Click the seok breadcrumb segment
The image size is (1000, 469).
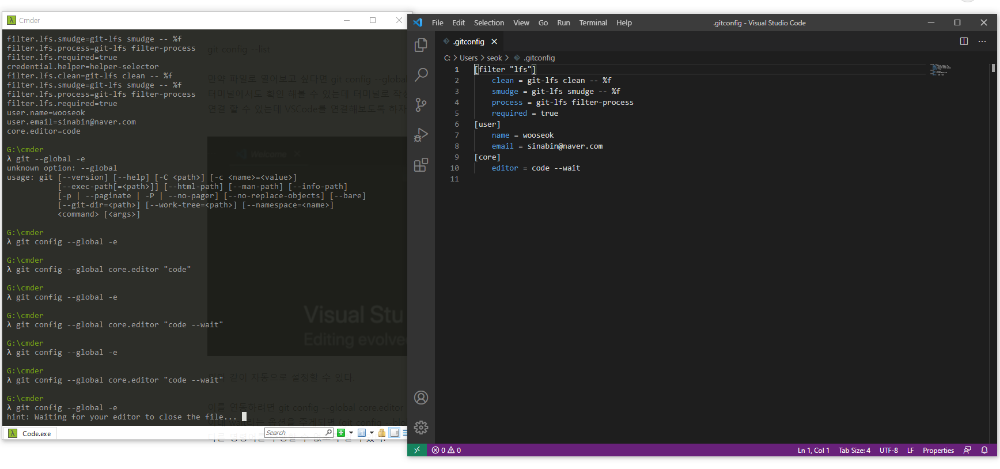(494, 58)
